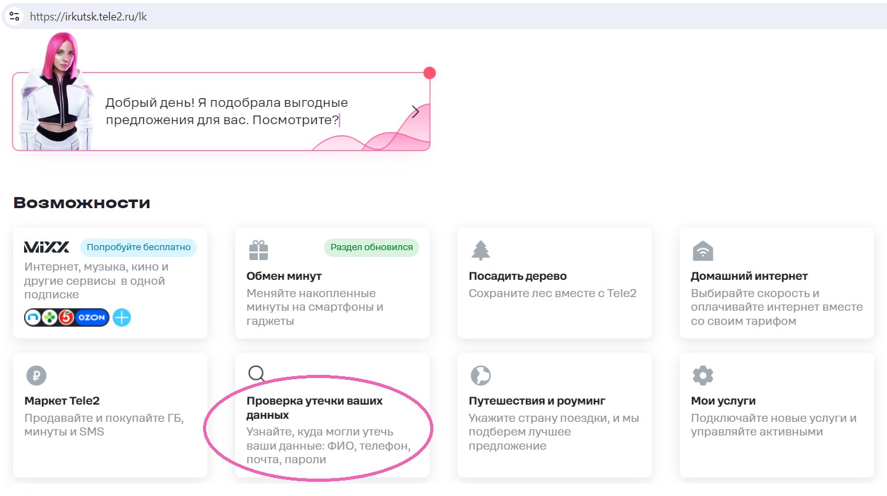Click the ruble icon on Маркет Tele2

(x=36, y=375)
